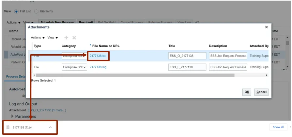Image resolution: width=292 pixels, height=137 pixels.
Task: Click the left arrow of the horizontal scrollbar
Action: [34, 75]
